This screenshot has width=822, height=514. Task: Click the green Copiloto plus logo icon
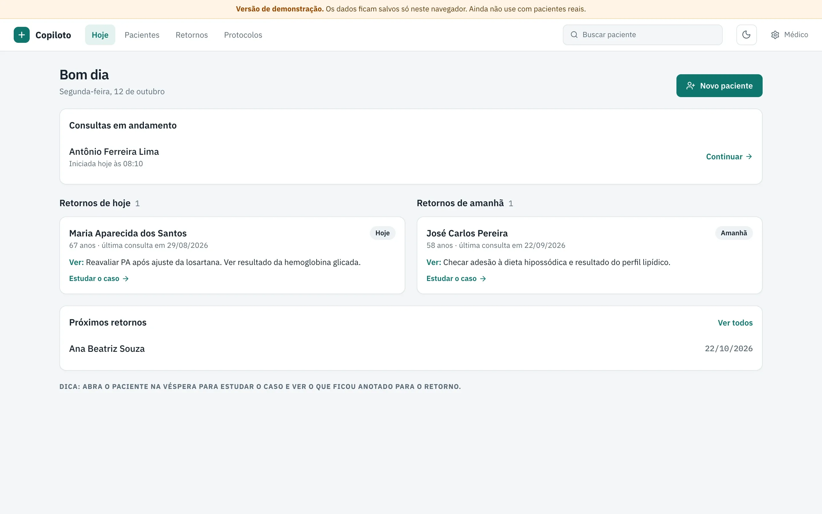click(21, 35)
